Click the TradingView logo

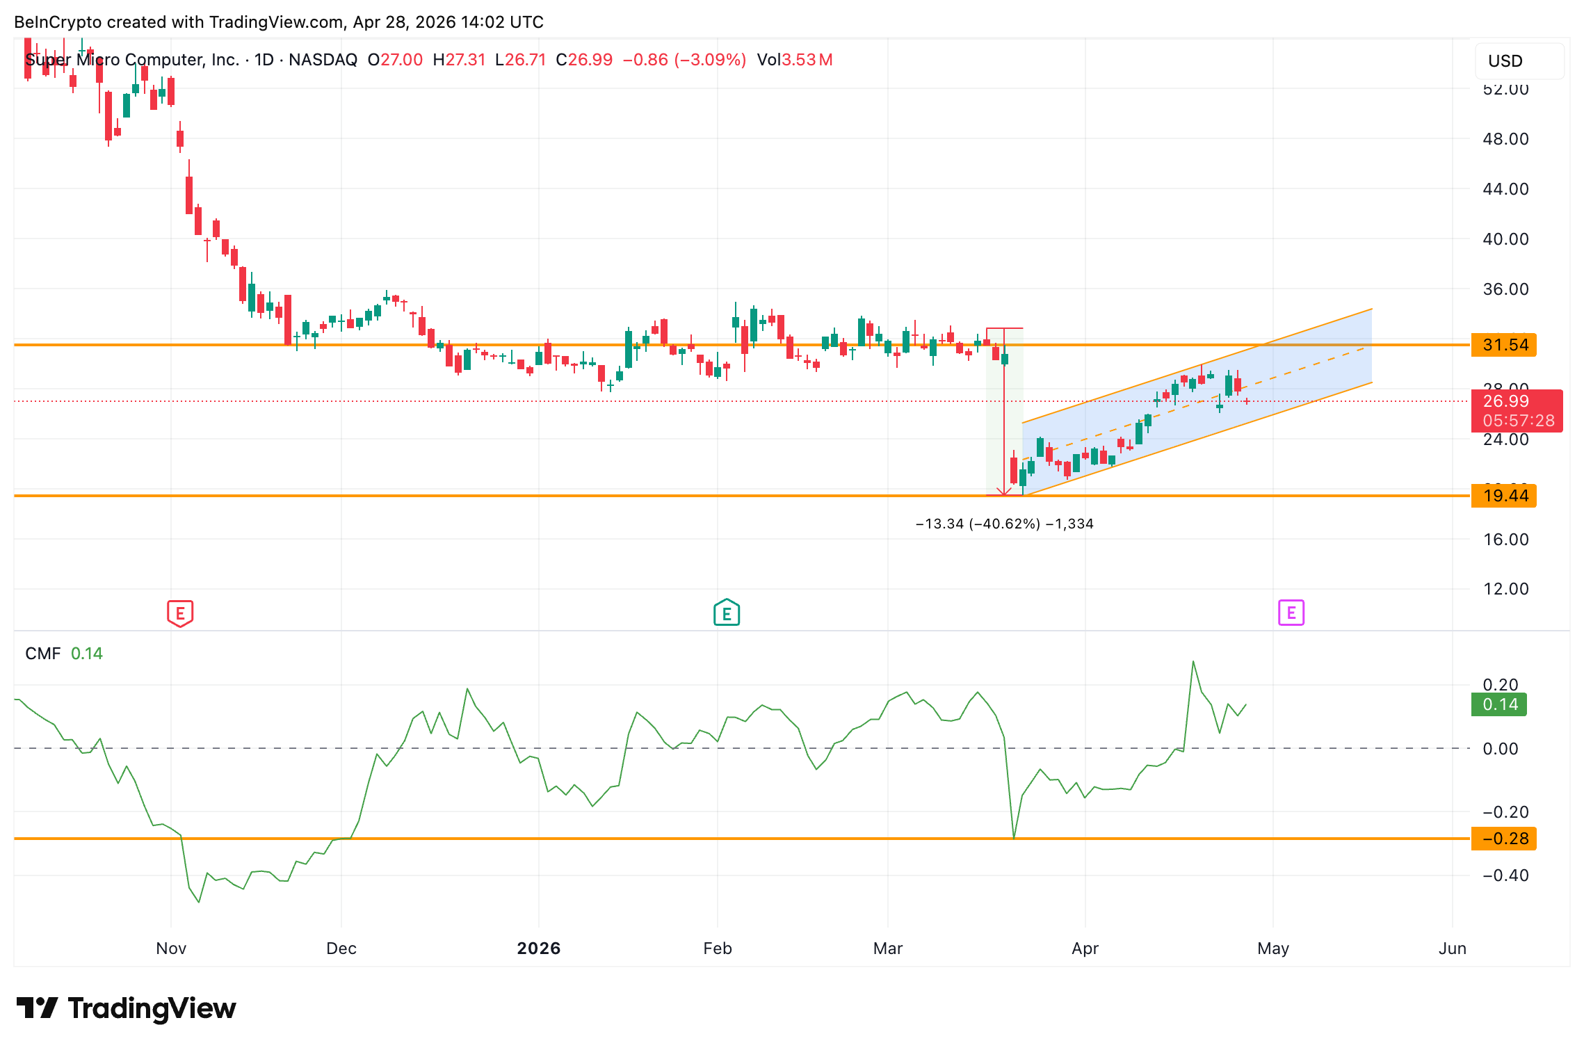click(x=127, y=1008)
